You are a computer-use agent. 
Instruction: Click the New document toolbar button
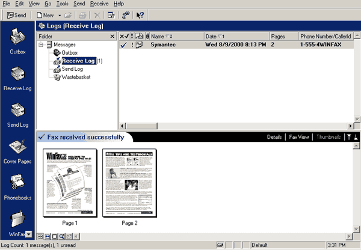[45, 15]
